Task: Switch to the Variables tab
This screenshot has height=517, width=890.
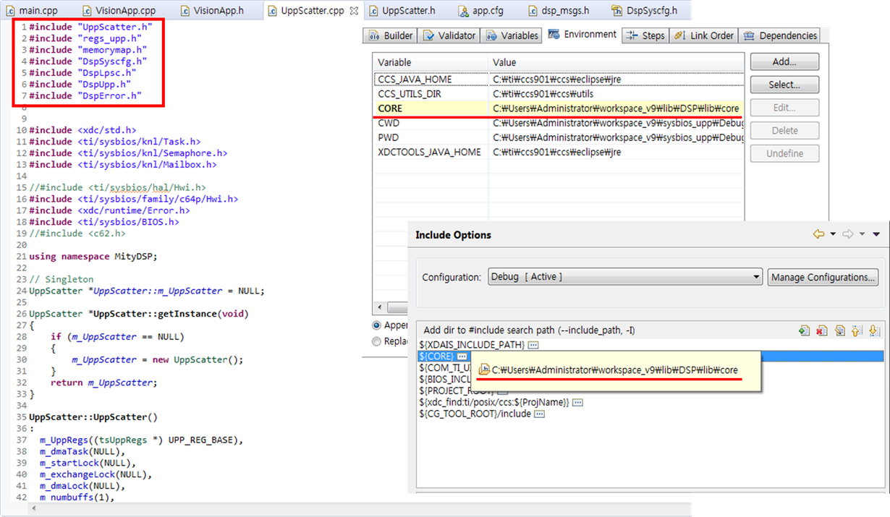Action: pyautogui.click(x=512, y=35)
